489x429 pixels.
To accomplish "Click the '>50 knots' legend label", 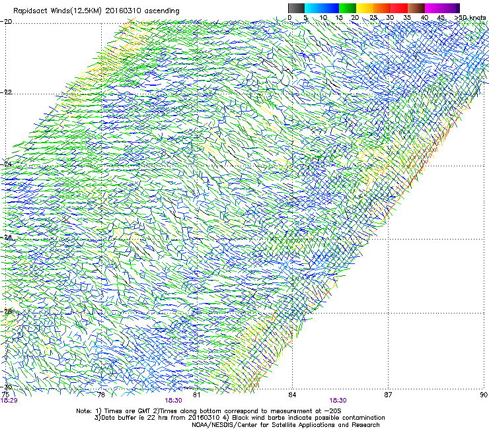I will click(470, 18).
